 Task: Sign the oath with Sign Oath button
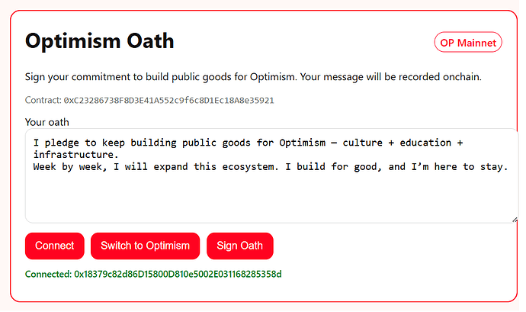(x=239, y=246)
